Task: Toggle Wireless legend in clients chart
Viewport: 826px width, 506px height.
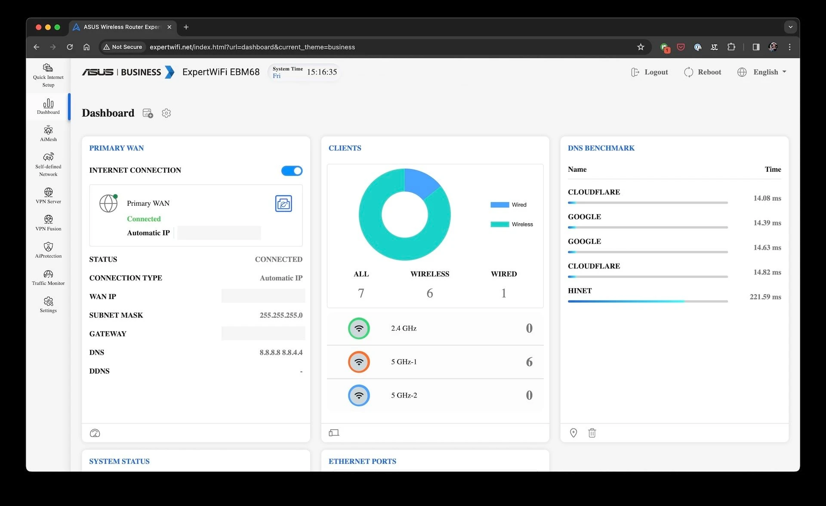Action: 512,224
